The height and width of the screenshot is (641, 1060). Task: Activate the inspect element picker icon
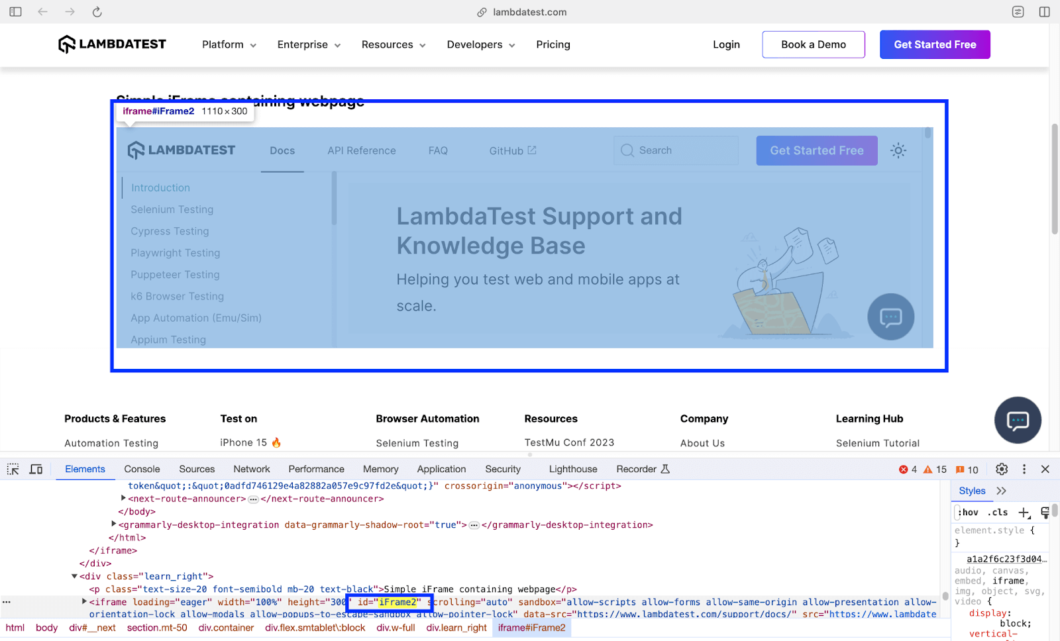coord(13,469)
